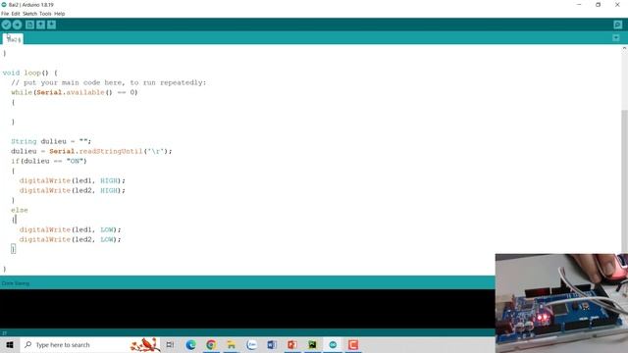628x353 pixels.
Task: Select the Bai2 sketch tab
Action: point(13,39)
